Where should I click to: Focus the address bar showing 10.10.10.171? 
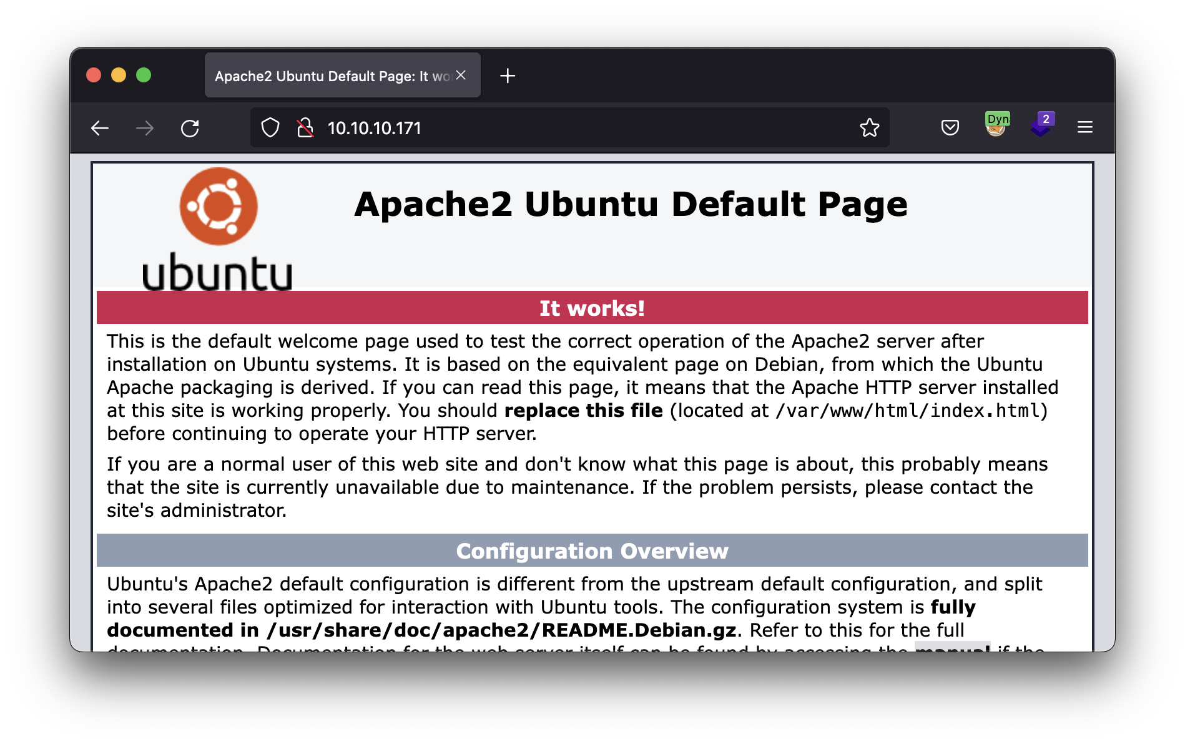coord(562,128)
